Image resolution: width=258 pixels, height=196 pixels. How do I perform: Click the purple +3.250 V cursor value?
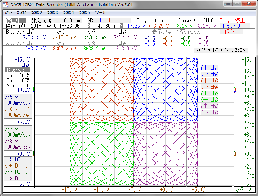coord(206,26)
